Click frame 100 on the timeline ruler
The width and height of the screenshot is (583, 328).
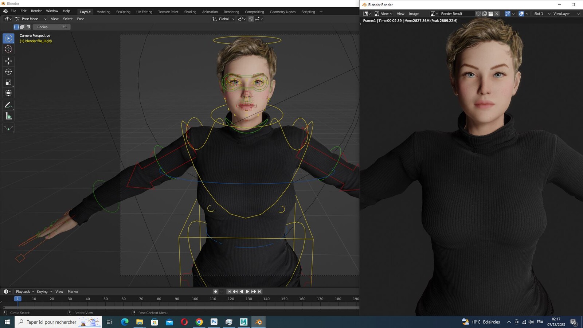[195, 299]
